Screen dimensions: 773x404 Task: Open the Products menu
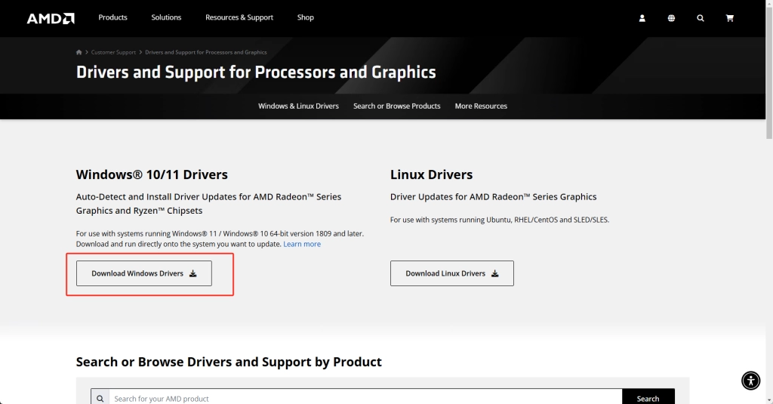(x=113, y=17)
